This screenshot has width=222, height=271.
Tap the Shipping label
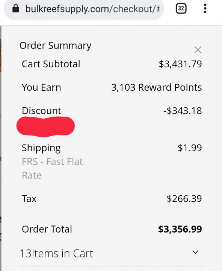[x=41, y=148]
